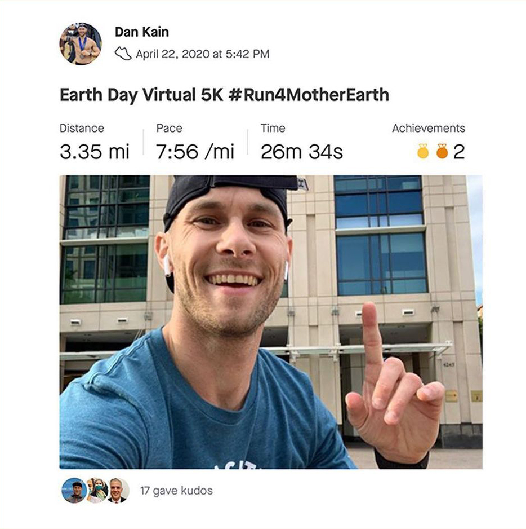The height and width of the screenshot is (529, 526).
Task: Click the achievements count number 2
Action: pos(459,152)
